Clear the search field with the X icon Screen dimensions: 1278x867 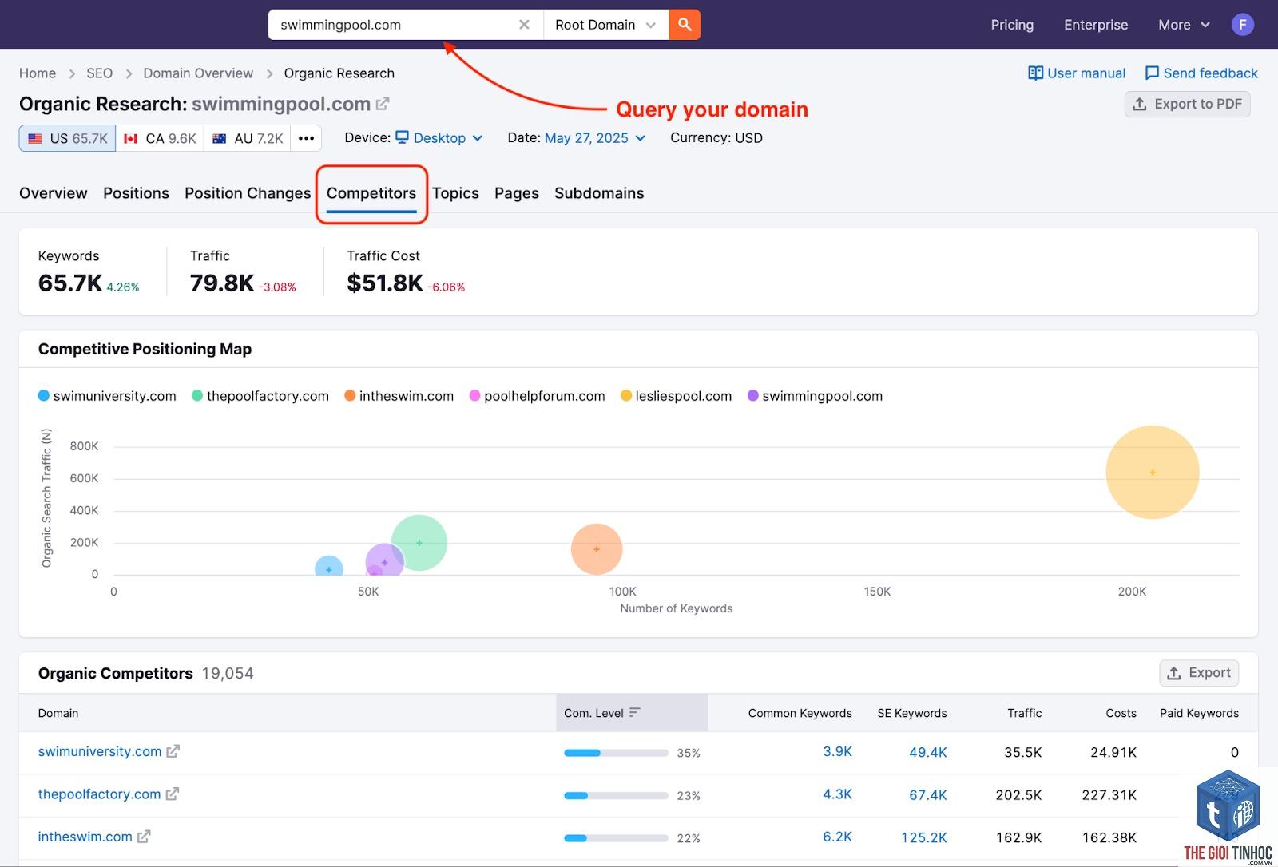[x=524, y=25]
